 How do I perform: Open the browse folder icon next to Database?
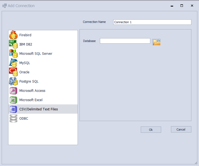click(156, 42)
